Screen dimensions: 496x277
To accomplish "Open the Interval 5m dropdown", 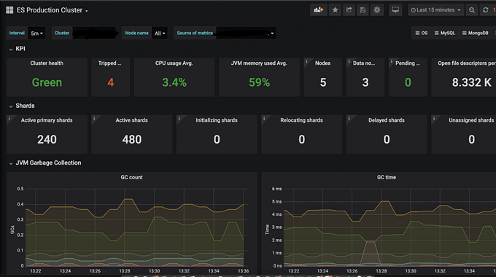I will point(36,34).
